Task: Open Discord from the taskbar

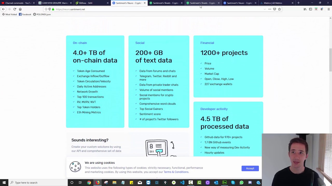Action: point(250,183)
